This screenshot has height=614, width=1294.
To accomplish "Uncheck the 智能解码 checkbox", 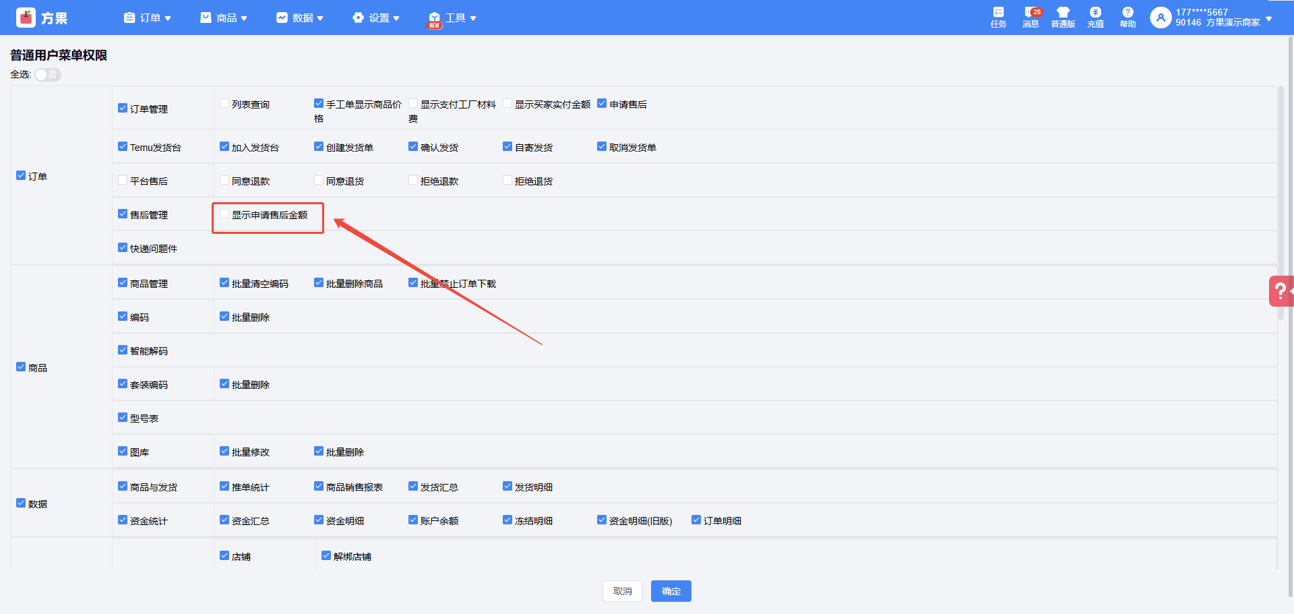I will 123,350.
